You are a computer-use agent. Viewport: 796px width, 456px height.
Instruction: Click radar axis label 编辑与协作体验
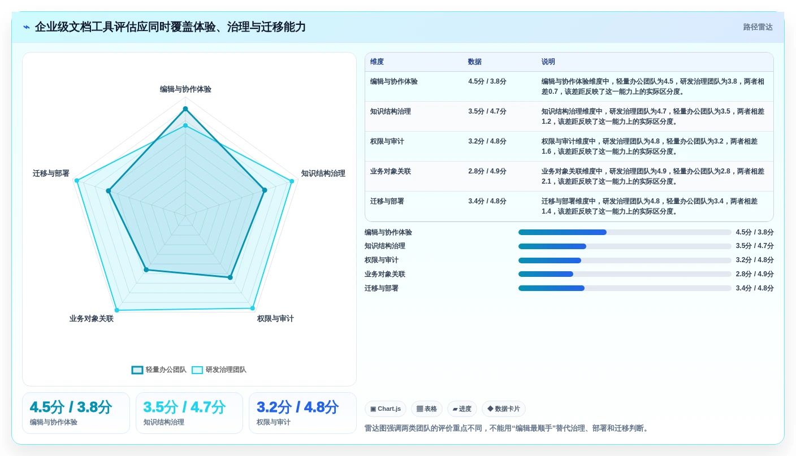[185, 89]
